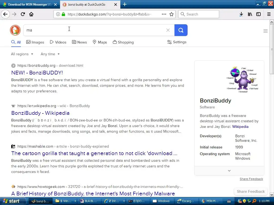Expand the BonziBuddy info panel chevron
This screenshot has height=205, width=274.
click(229, 171)
